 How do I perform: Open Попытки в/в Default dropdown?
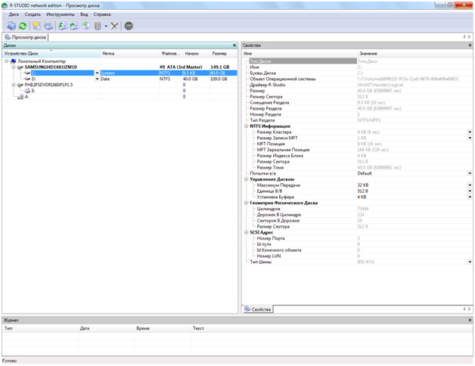pos(470,174)
